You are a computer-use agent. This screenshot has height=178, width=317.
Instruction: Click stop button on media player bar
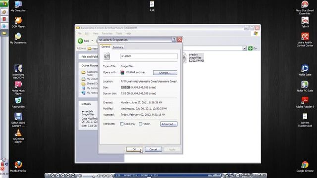pyautogui.click(x=68, y=176)
